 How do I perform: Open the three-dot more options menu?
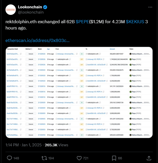coord(150,7)
